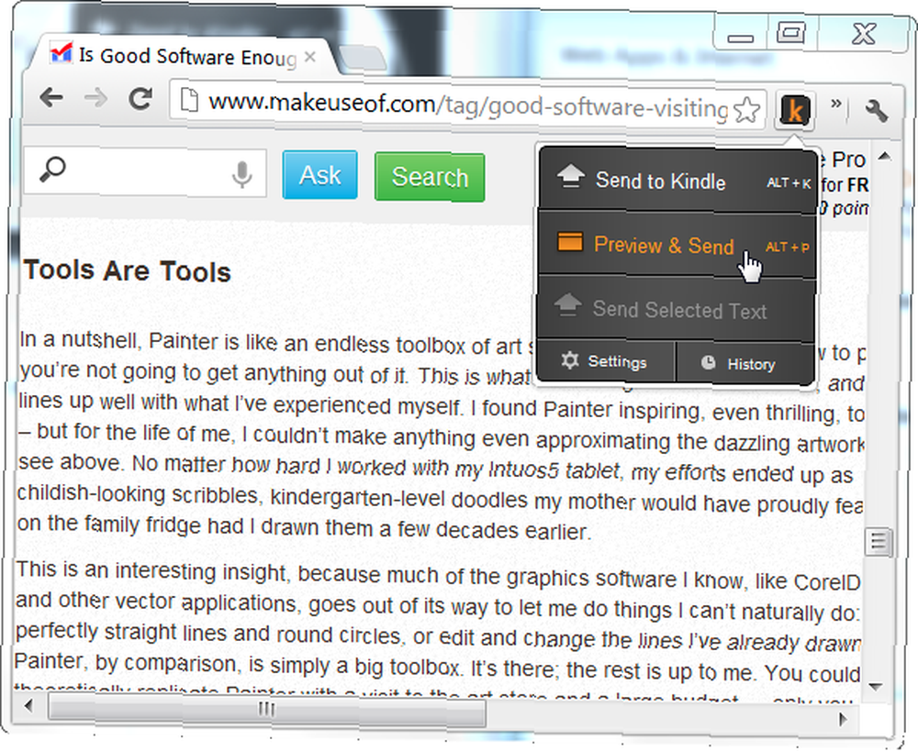The width and height of the screenshot is (918, 751).
Task: Click the page search text field
Action: tap(146, 172)
